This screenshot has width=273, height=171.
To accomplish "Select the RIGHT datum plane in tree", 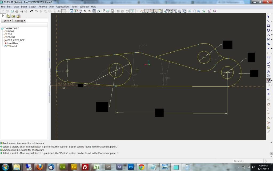I will coord(11,32).
